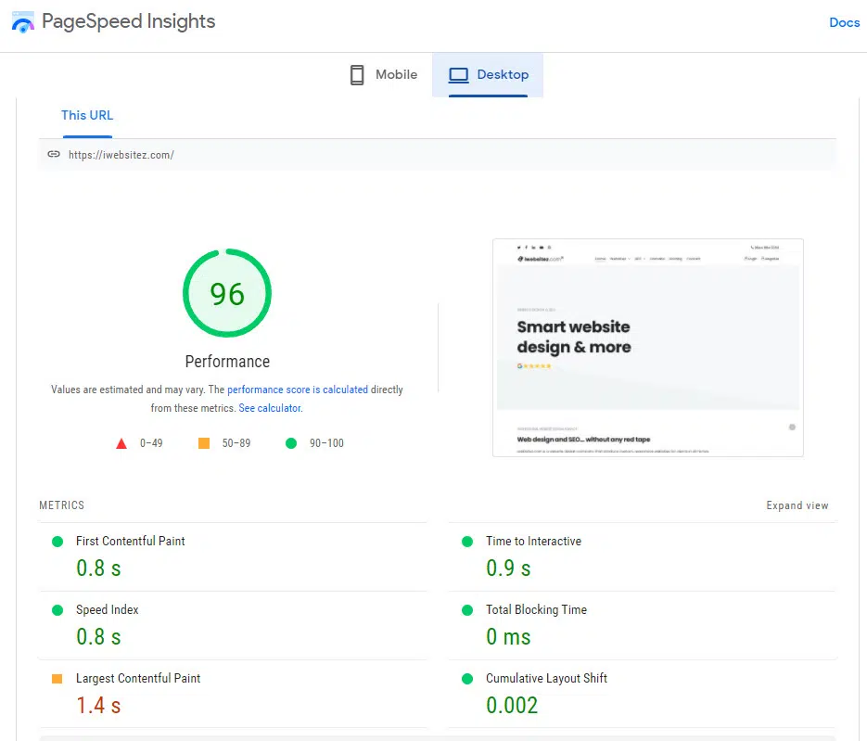Click the green dot next to Cumulative Layout Shift

465,678
